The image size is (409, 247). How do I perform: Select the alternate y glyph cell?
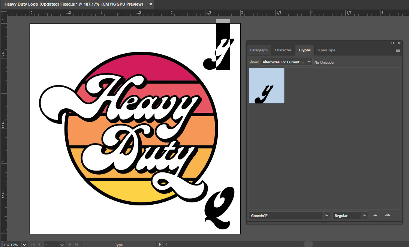pos(267,85)
